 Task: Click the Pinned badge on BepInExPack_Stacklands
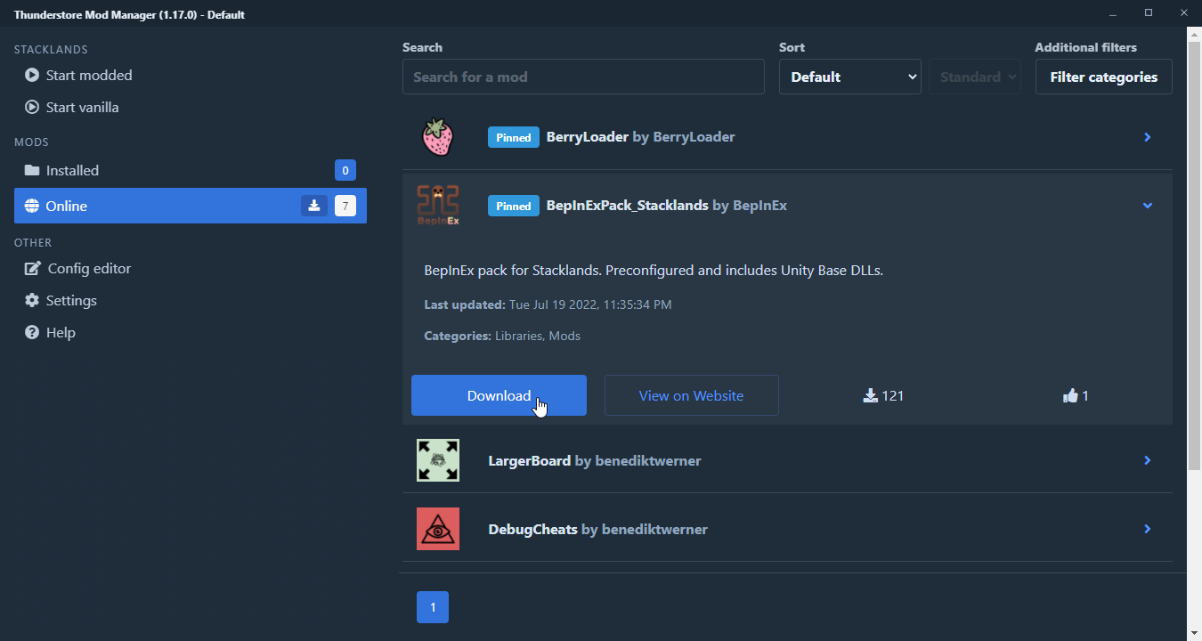coord(514,206)
